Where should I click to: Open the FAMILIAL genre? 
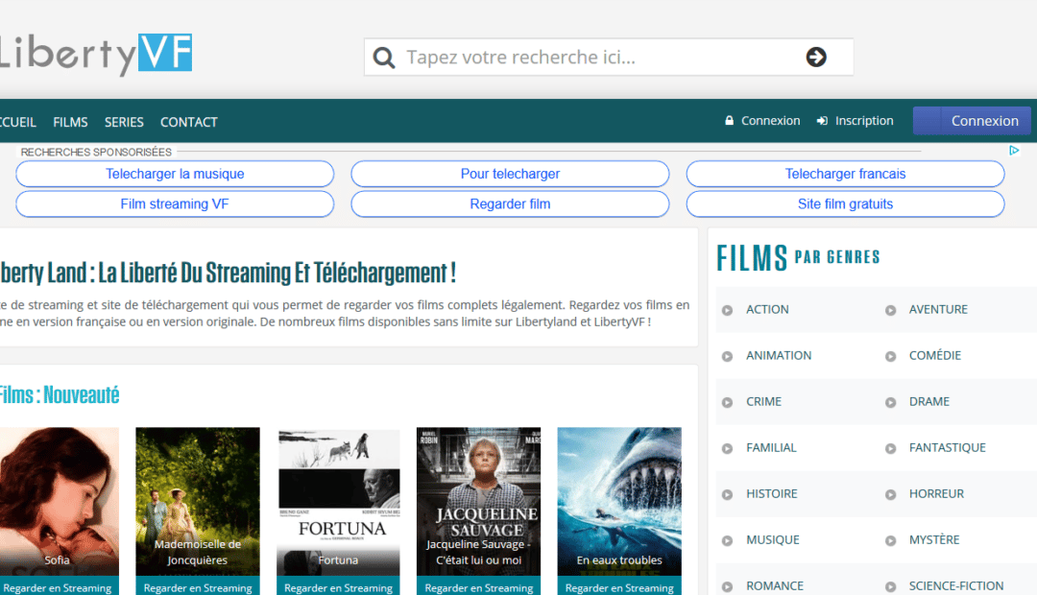click(771, 448)
